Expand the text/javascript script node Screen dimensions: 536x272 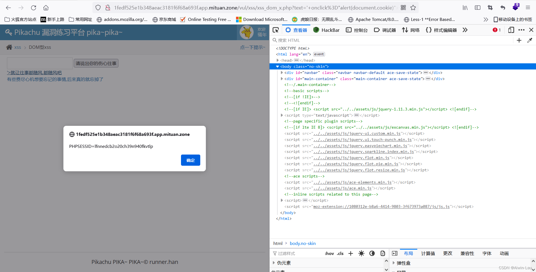click(282, 115)
